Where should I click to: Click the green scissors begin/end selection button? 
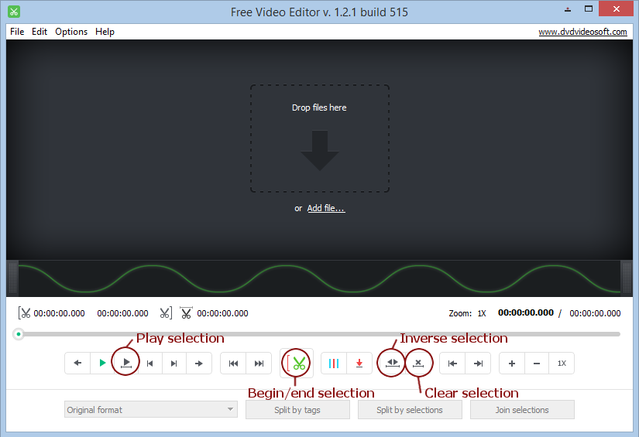click(297, 363)
